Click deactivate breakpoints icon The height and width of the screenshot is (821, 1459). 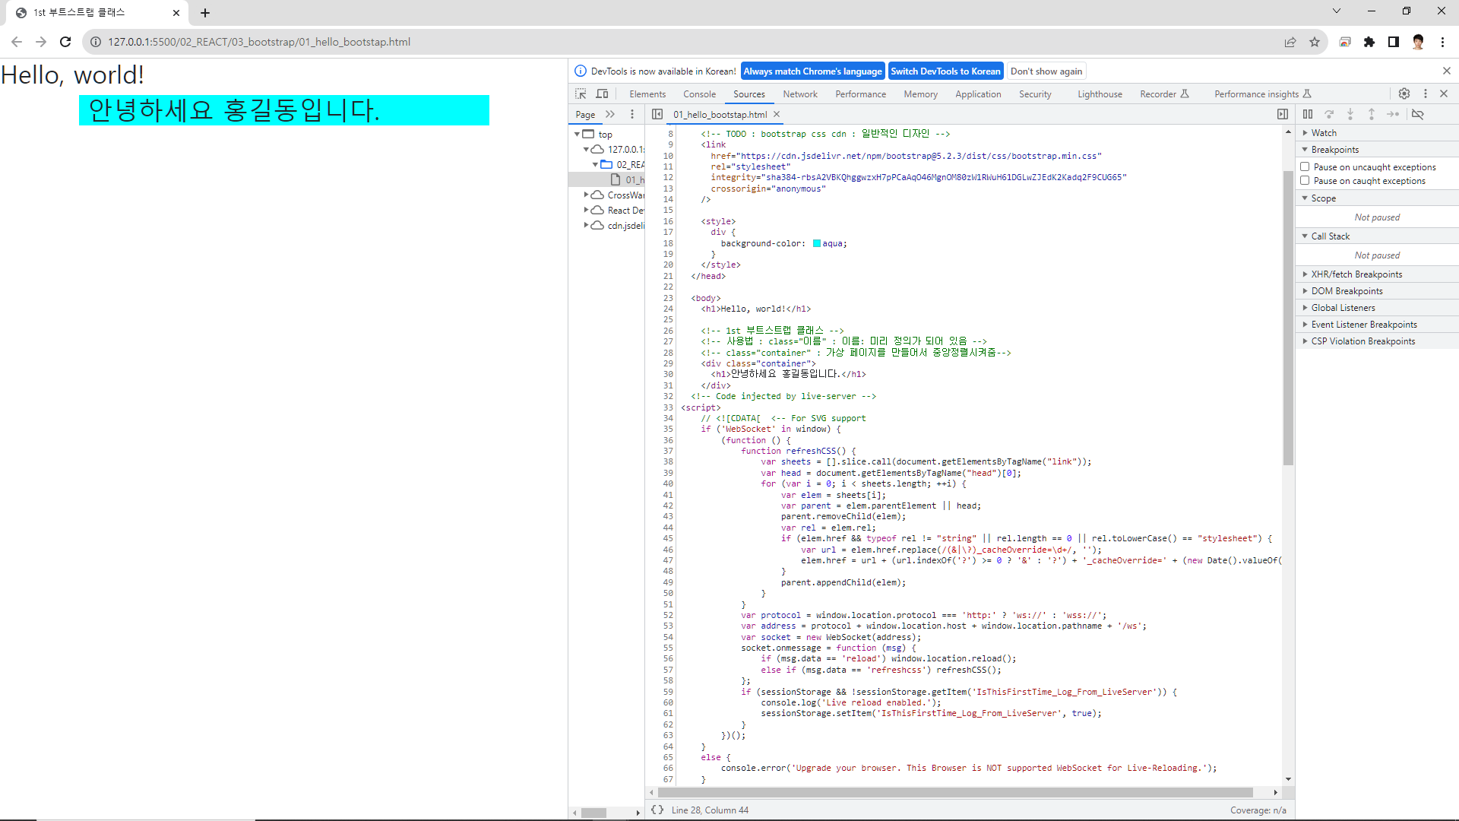coord(1417,114)
